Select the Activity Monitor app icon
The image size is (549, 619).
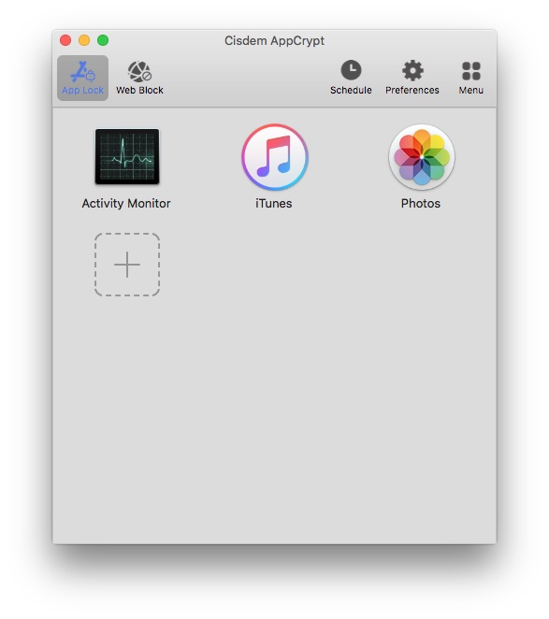click(127, 157)
